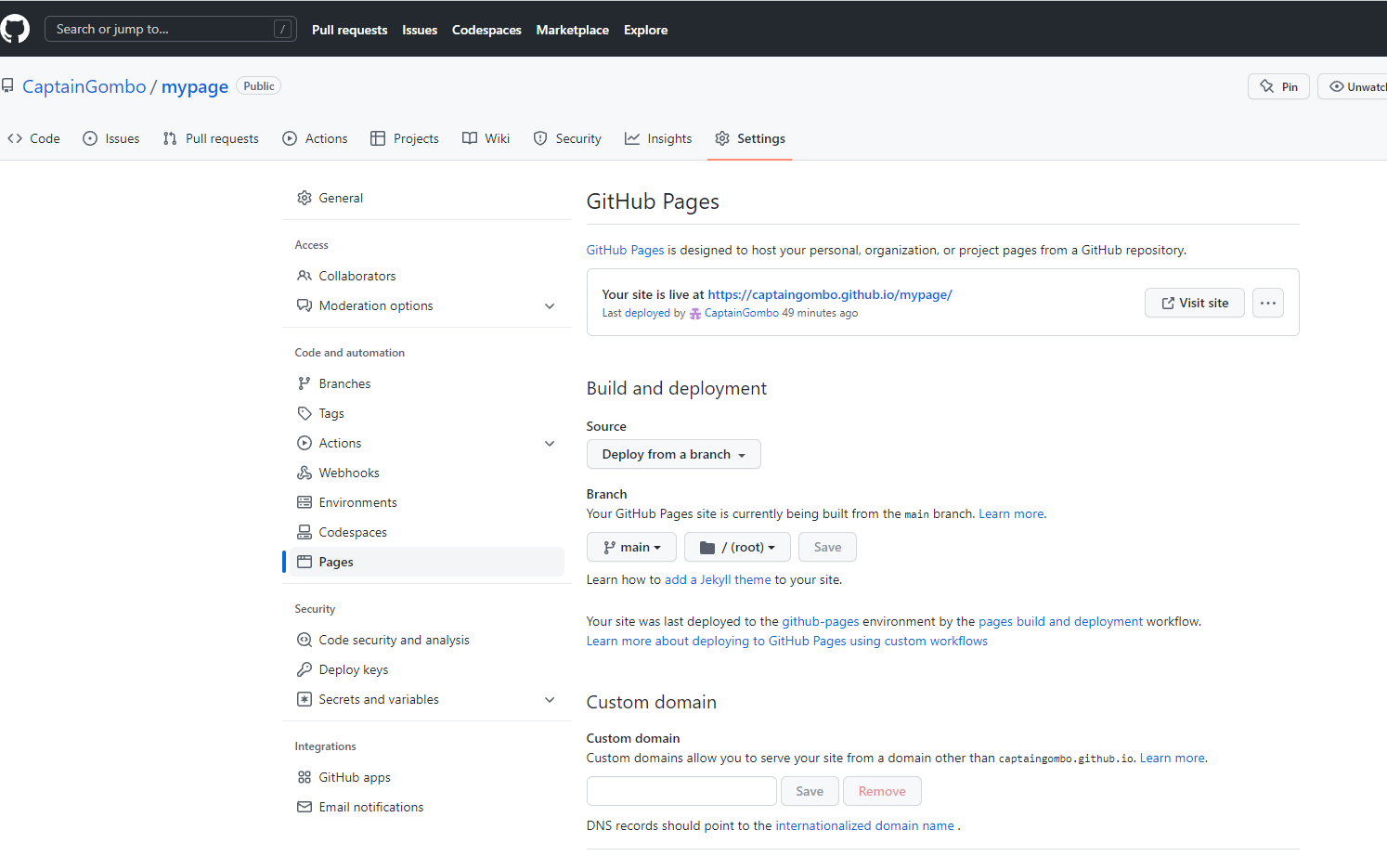Click the Visit site button
The image size is (1387, 856).
pos(1195,303)
